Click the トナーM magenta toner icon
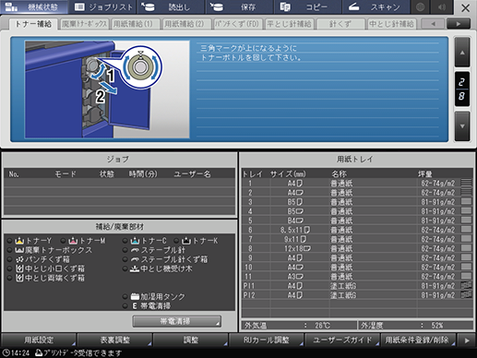Viewport: 477px width, 358px height. coord(73,241)
